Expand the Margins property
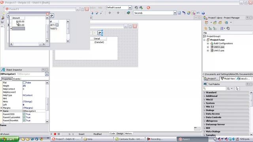Image resolution: width=253 pixels, height=142 pixels. pyautogui.click(x=1, y=108)
